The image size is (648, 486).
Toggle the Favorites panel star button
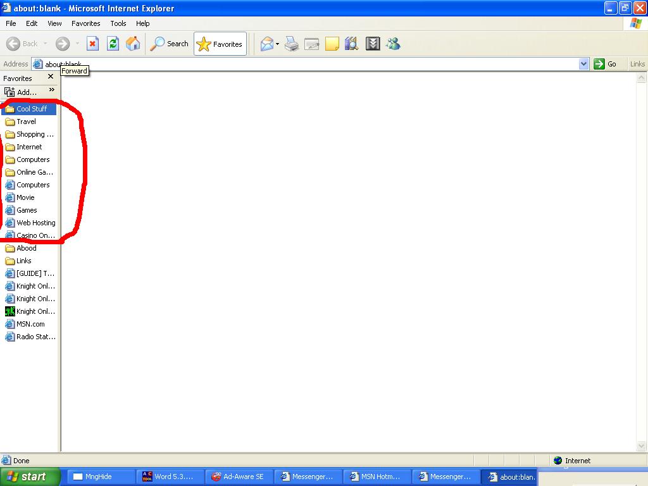(x=220, y=44)
